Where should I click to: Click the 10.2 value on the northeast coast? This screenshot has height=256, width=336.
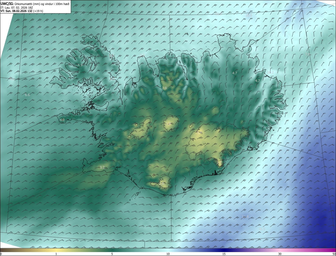tap(270, 73)
